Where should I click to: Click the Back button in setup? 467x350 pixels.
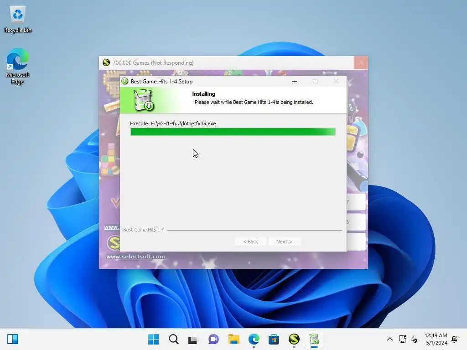tap(250, 242)
